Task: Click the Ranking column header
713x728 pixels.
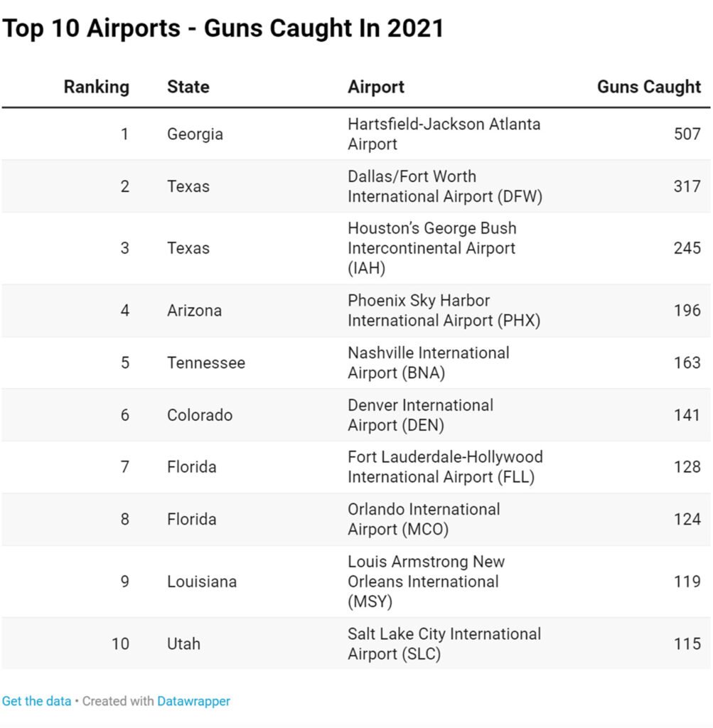Action: tap(97, 87)
